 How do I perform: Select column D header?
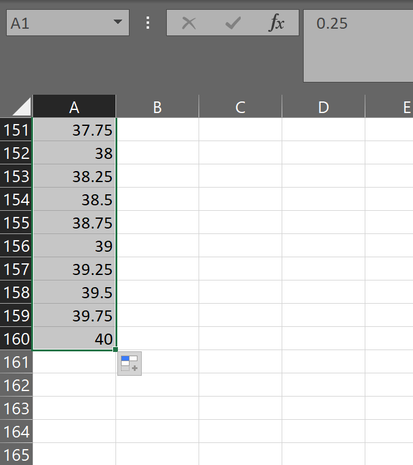click(323, 107)
